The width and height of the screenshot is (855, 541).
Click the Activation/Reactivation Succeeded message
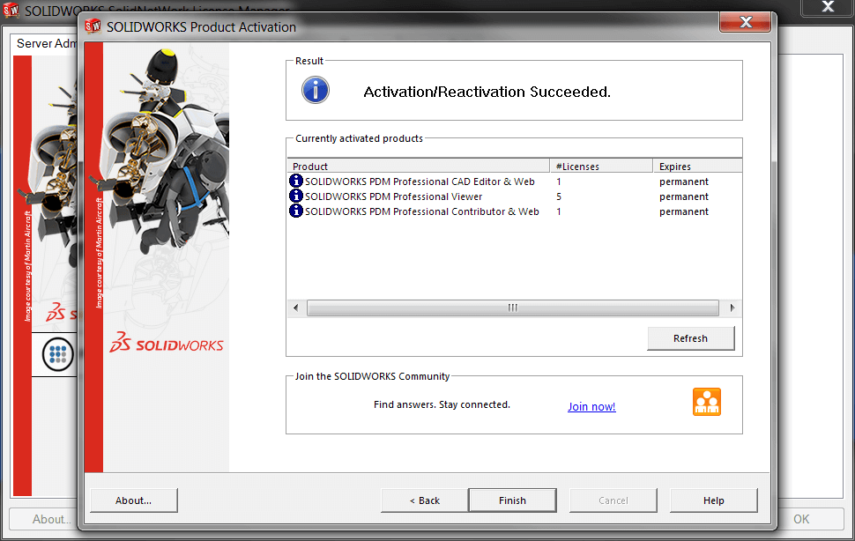(487, 92)
